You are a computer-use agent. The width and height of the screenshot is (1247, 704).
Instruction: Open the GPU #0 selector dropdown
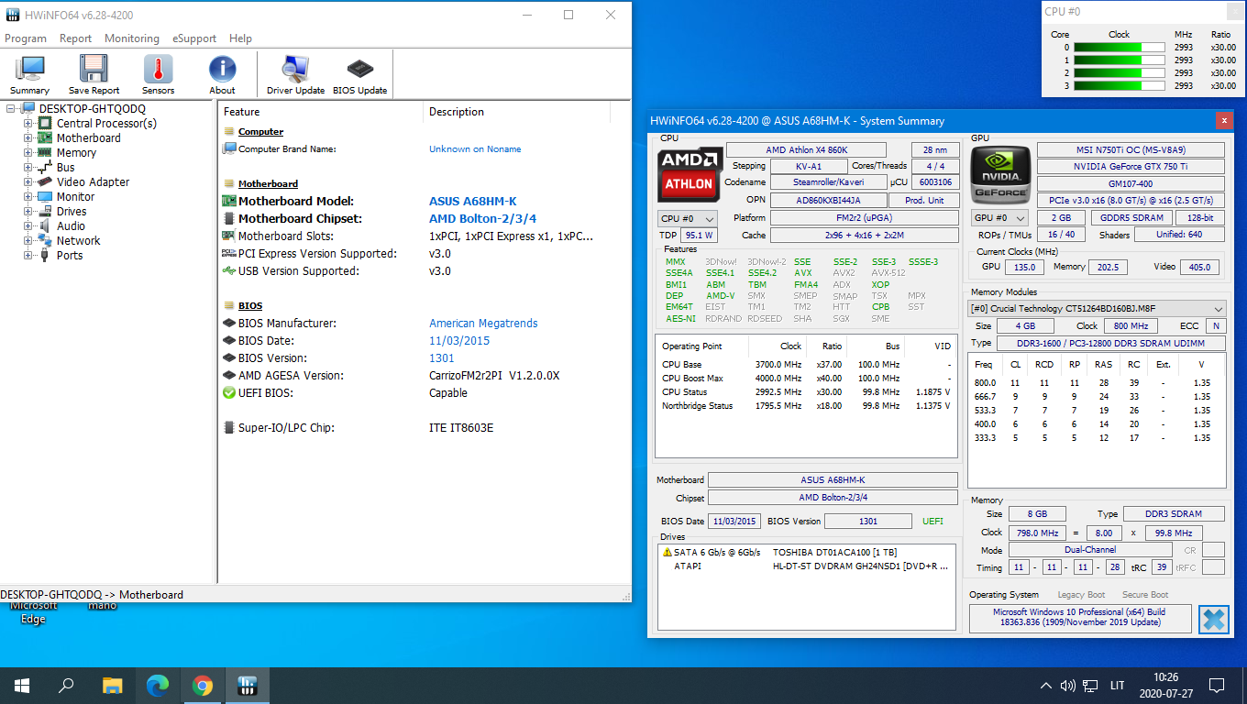[x=1000, y=218]
